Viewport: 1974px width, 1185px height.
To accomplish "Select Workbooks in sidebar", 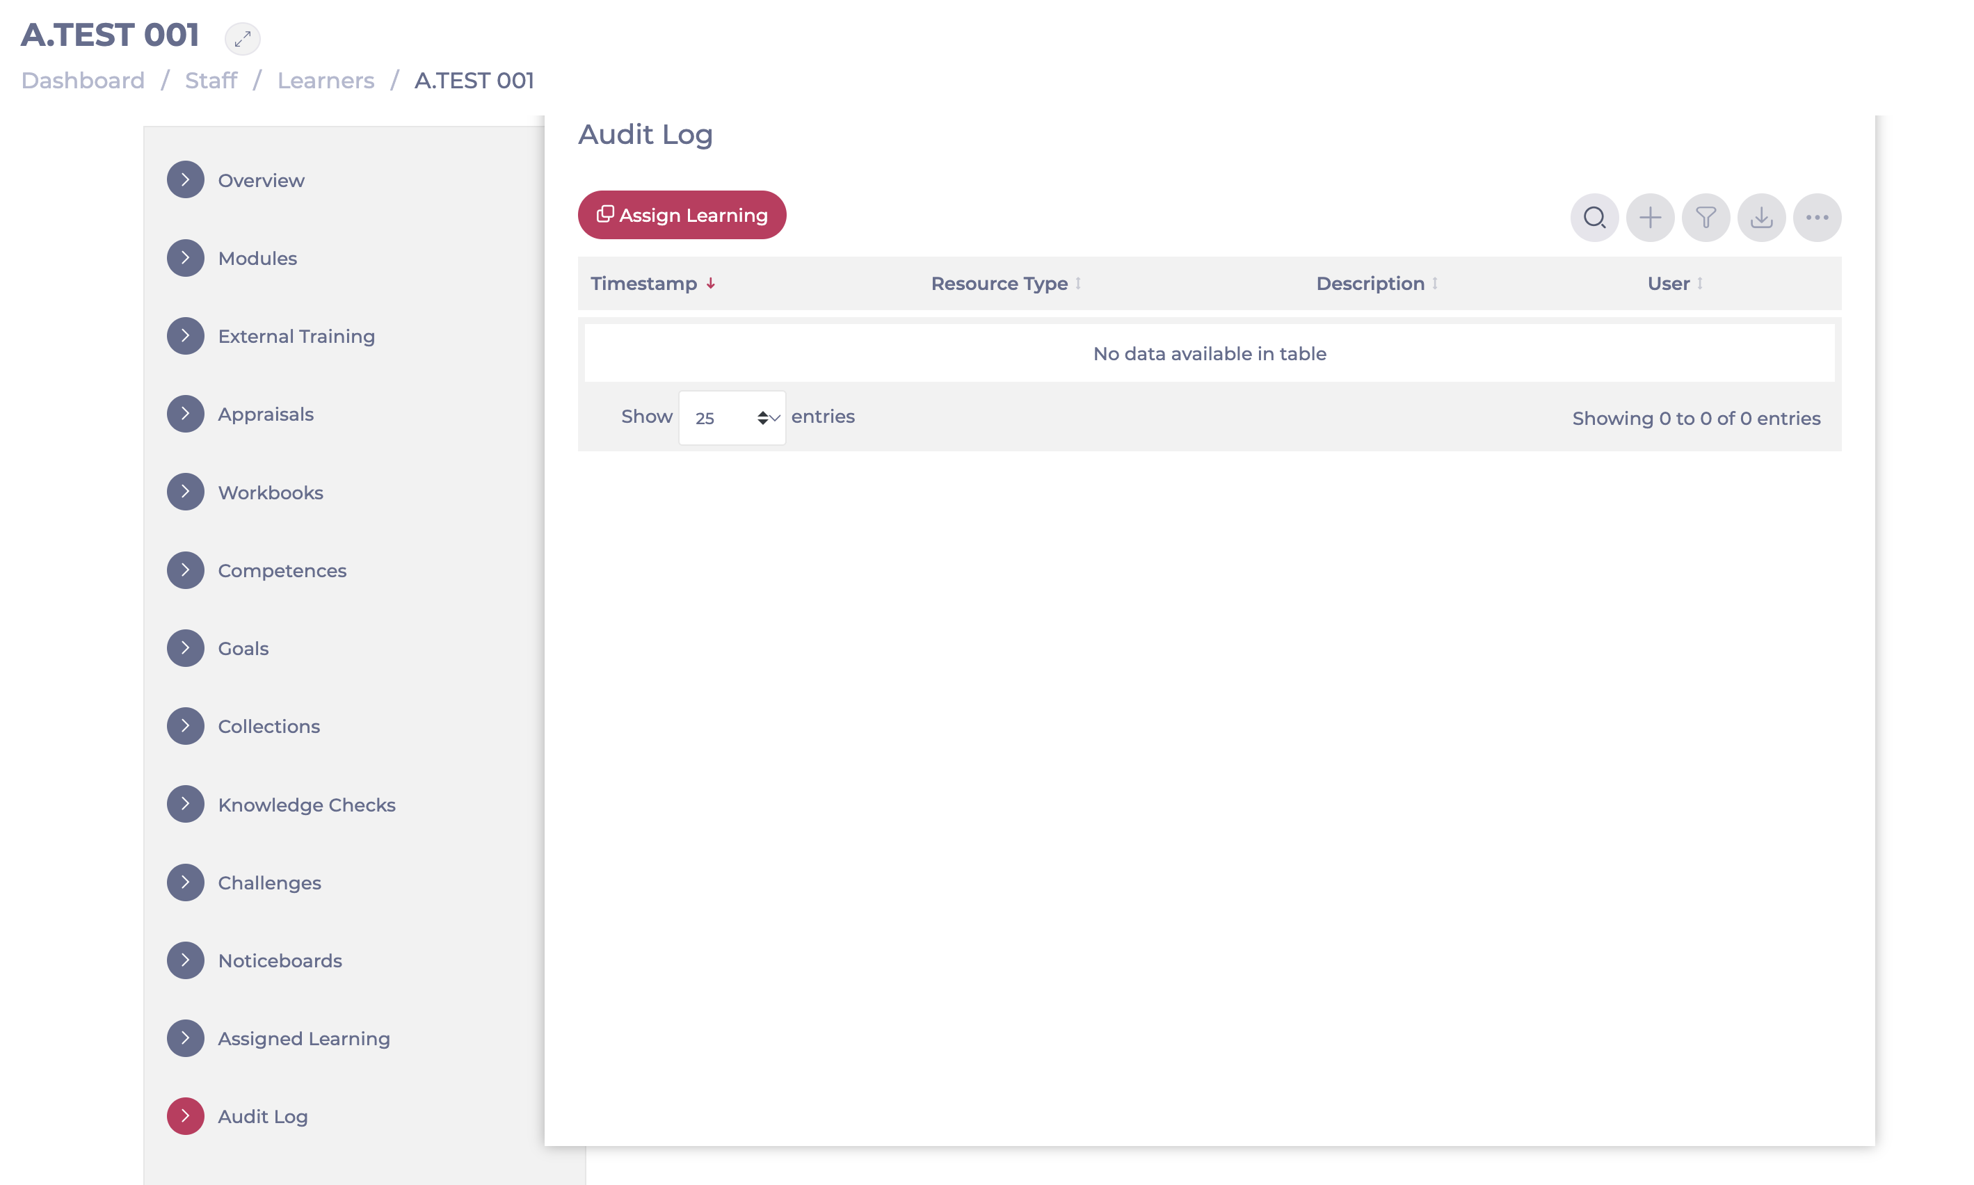I will click(x=271, y=492).
